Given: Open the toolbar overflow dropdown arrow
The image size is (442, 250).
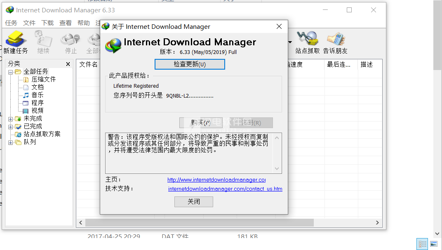Looking at the screenshot, I should [290, 42].
